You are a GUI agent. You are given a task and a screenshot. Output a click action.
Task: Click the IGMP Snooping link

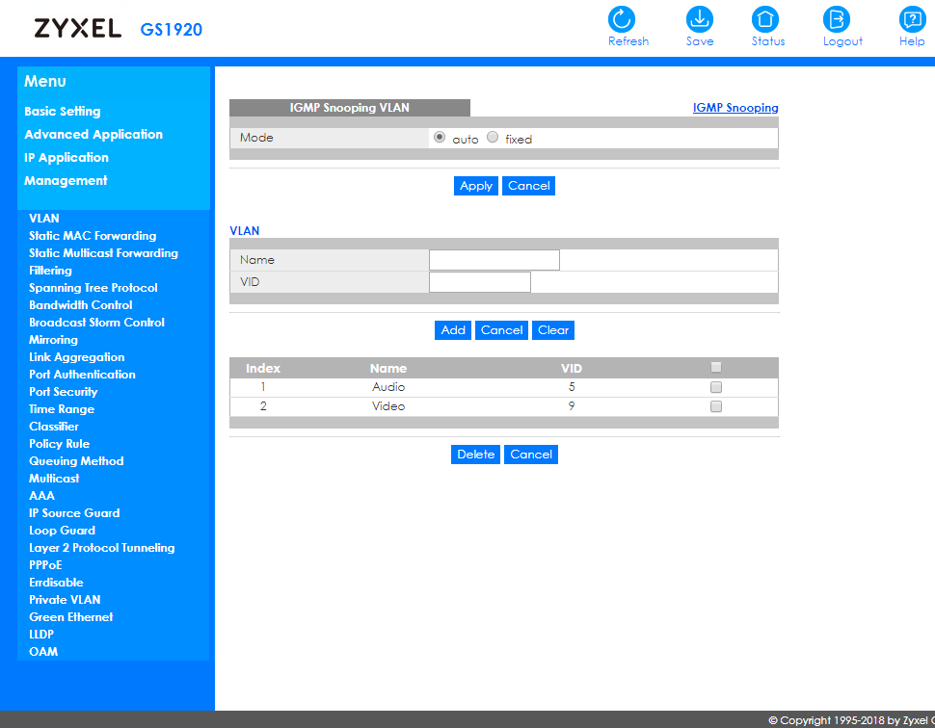(735, 108)
